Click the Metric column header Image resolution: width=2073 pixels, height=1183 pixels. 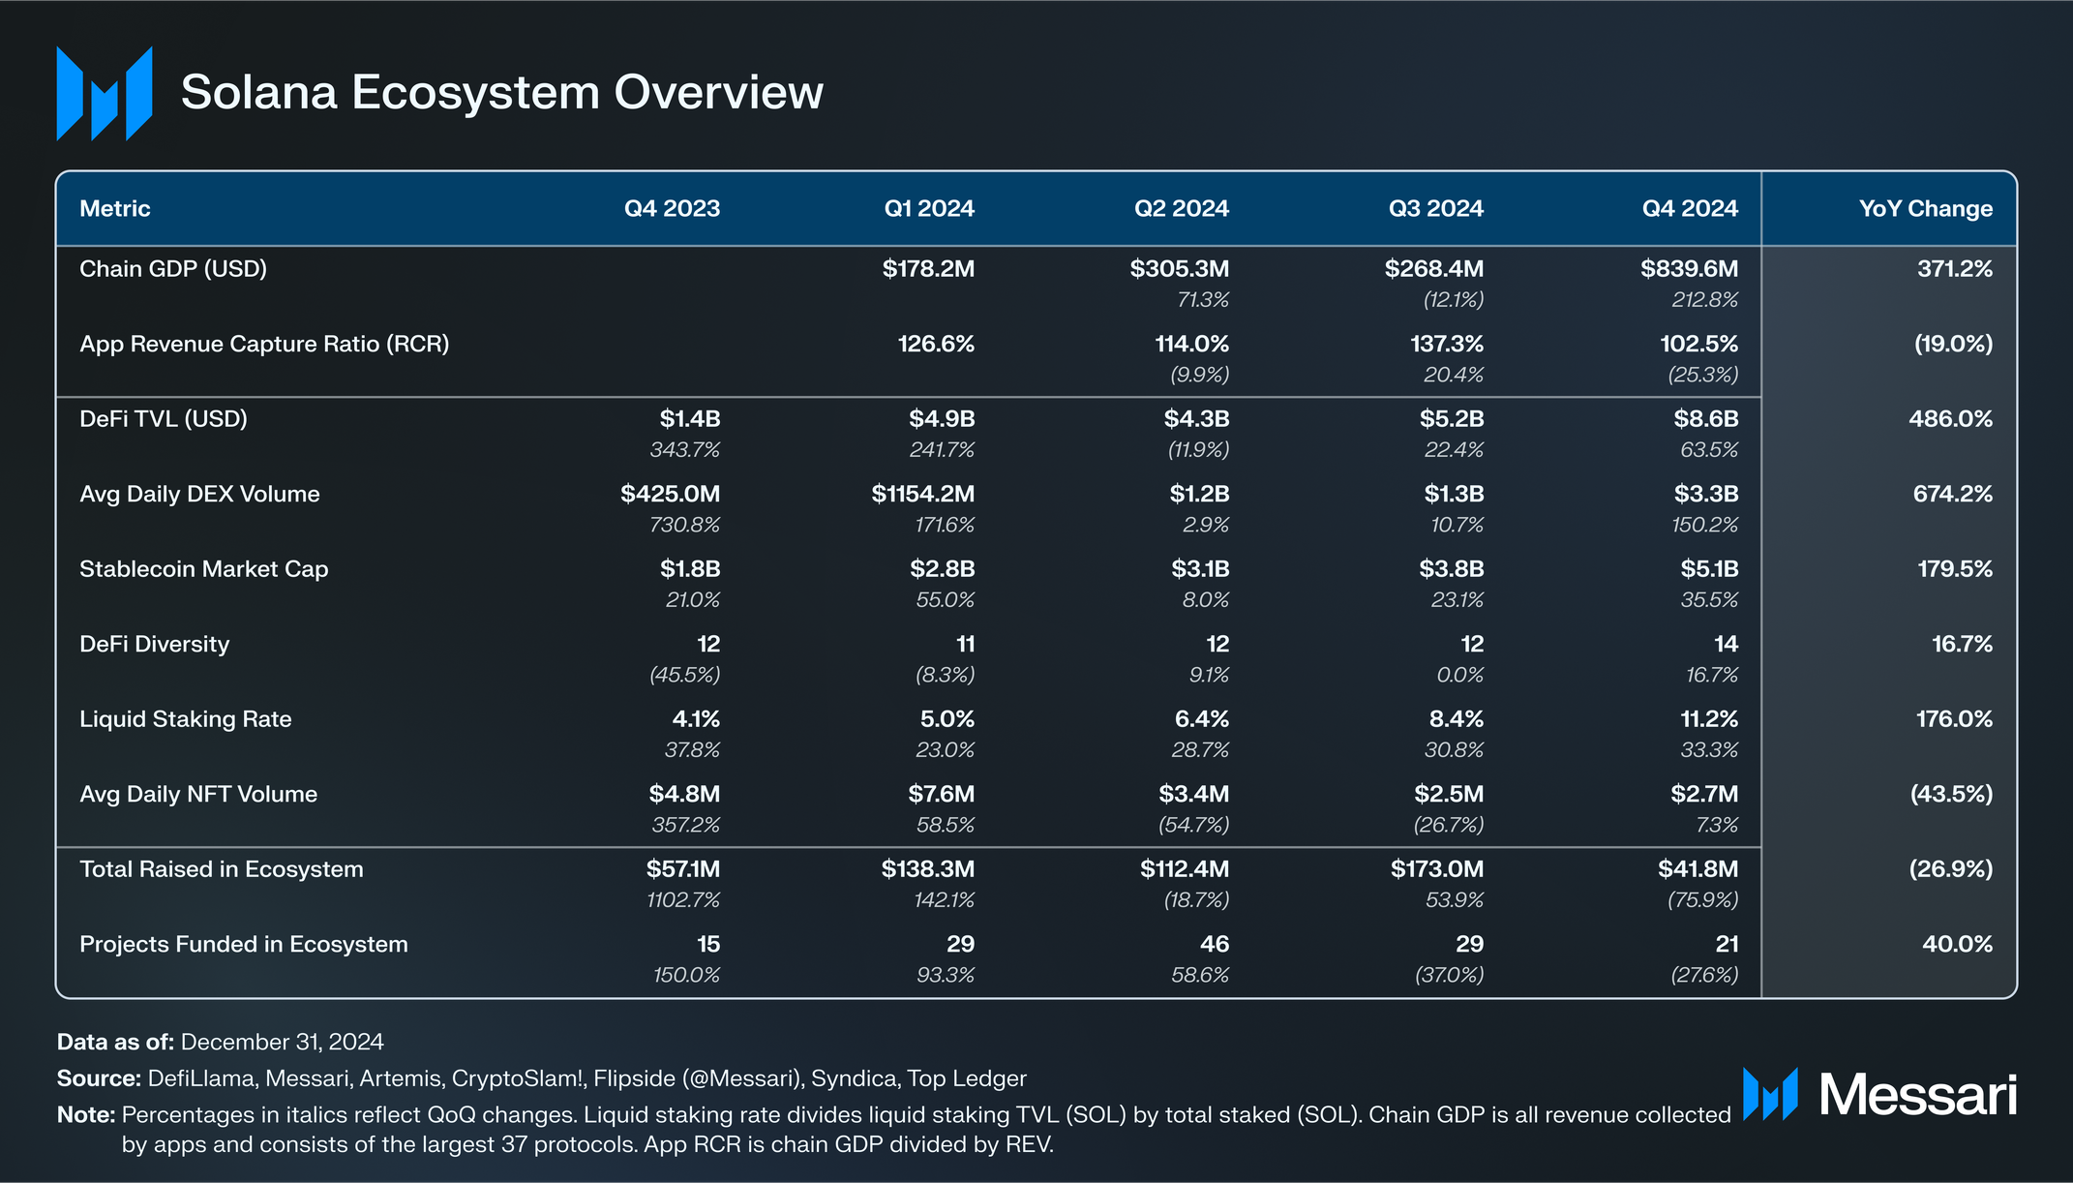point(115,208)
